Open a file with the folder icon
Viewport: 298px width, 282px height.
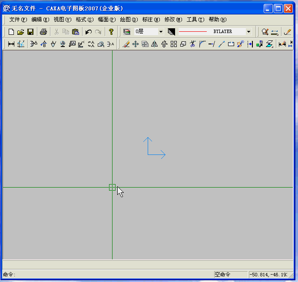(20, 32)
